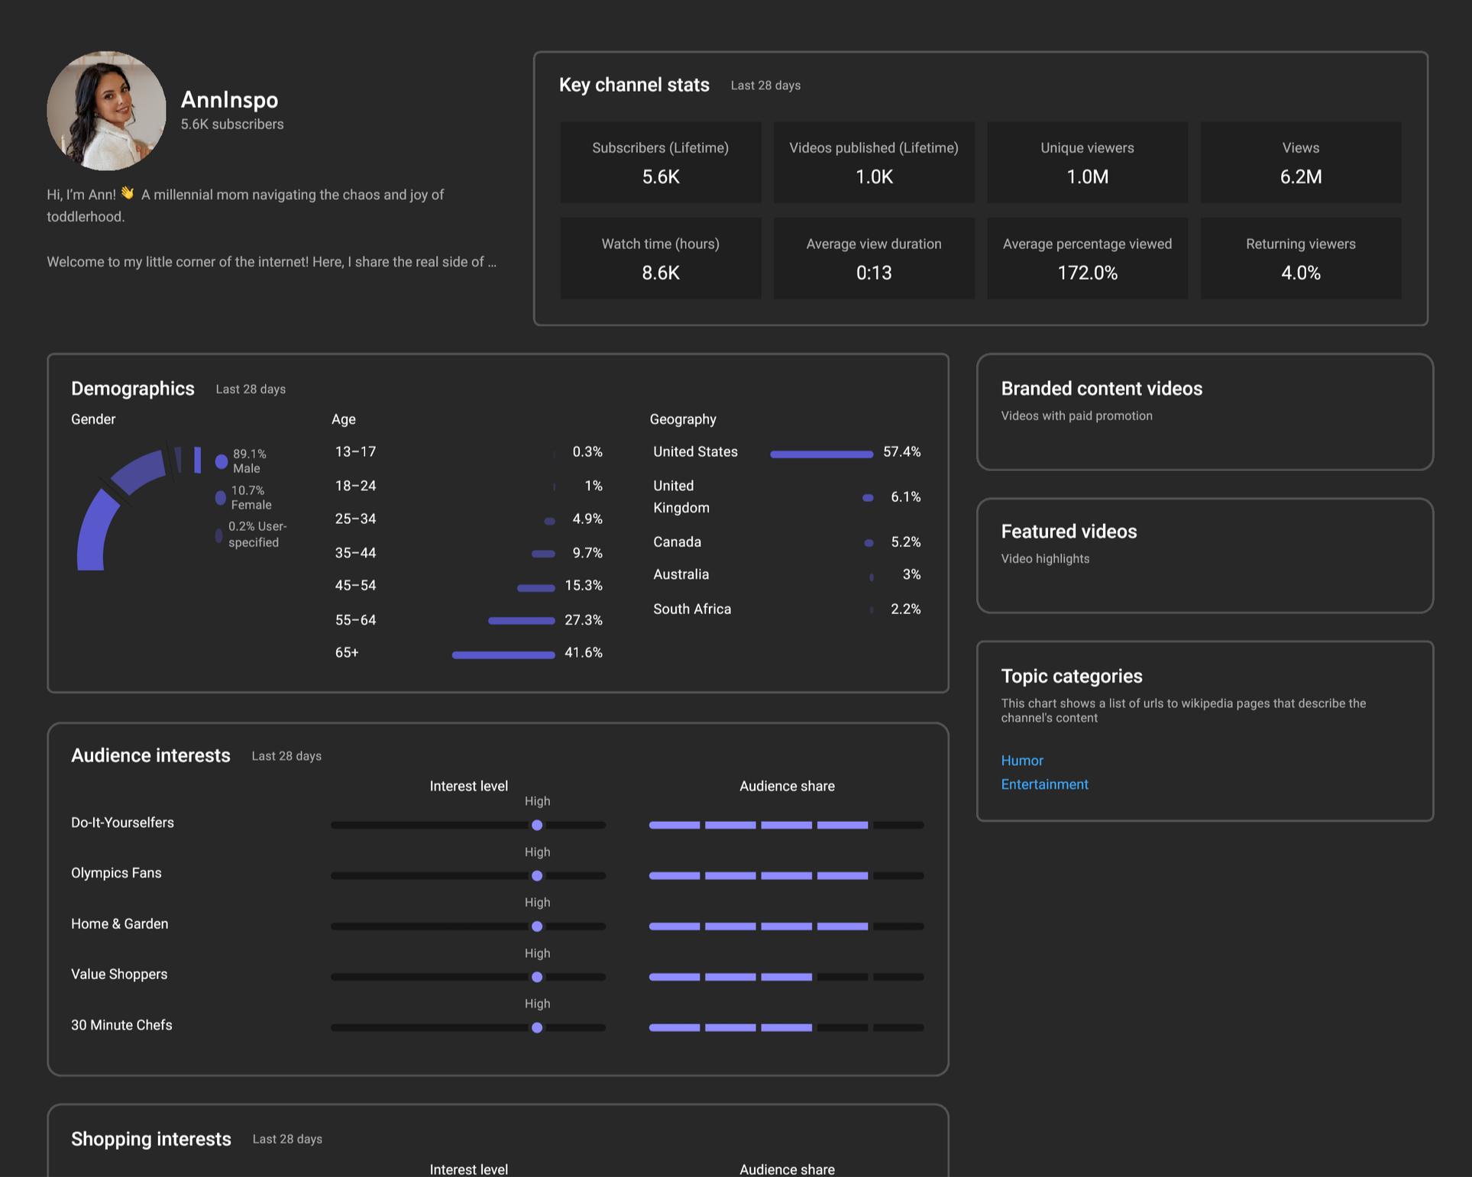Select the Unique viewers stat card
Viewport: 1472px width, 1177px height.
(1087, 162)
